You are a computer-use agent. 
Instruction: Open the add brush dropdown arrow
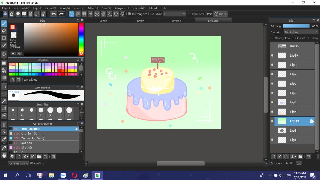pos(28,157)
